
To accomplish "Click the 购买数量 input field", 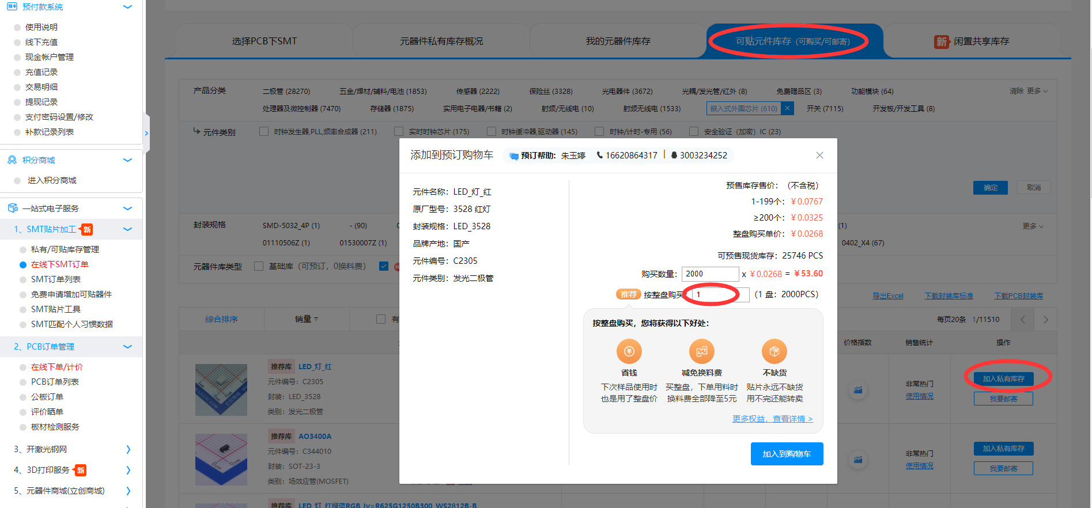I will click(710, 274).
